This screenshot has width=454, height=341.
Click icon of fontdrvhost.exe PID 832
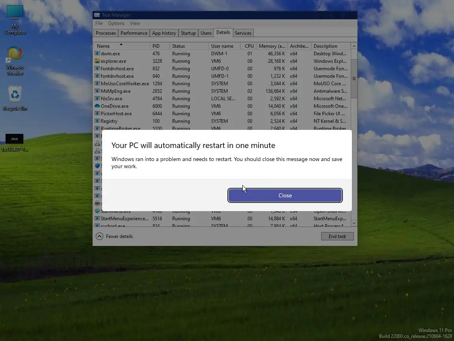pos(97,68)
